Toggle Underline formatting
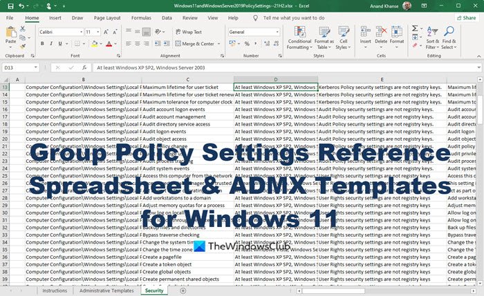The width and height of the screenshot is (484, 296). (x=60, y=43)
